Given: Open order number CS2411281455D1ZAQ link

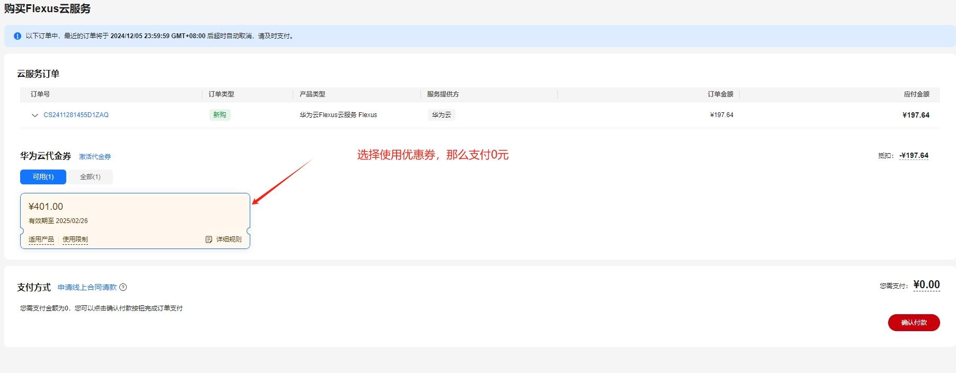Looking at the screenshot, I should click(x=76, y=115).
